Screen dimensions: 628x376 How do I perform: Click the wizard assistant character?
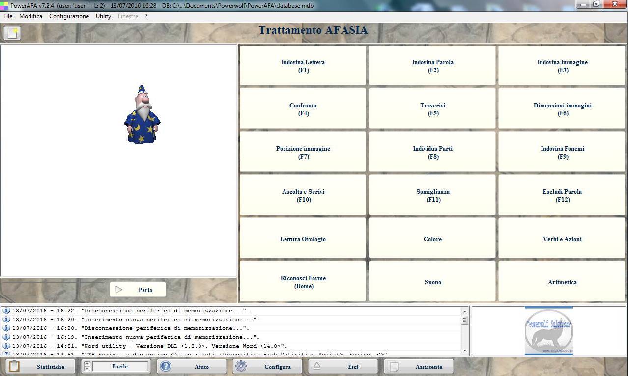click(x=142, y=114)
